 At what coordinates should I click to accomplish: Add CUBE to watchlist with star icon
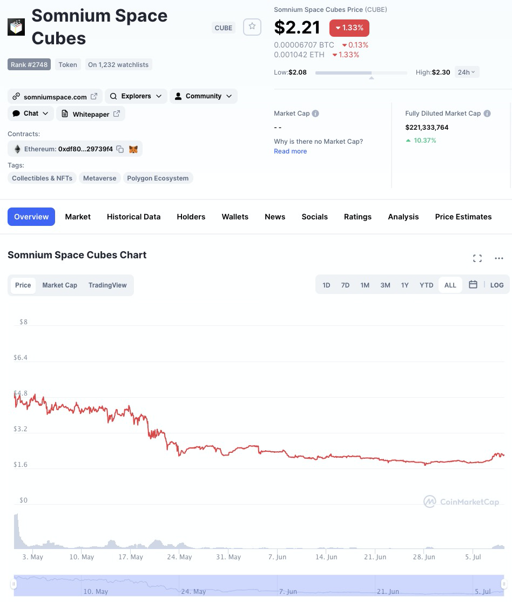[252, 27]
